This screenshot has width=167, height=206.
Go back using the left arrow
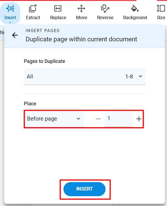pyautogui.click(x=15, y=35)
